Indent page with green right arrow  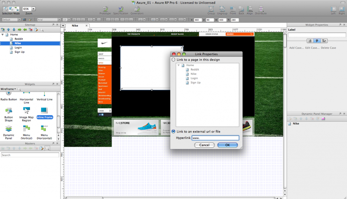point(19,29)
